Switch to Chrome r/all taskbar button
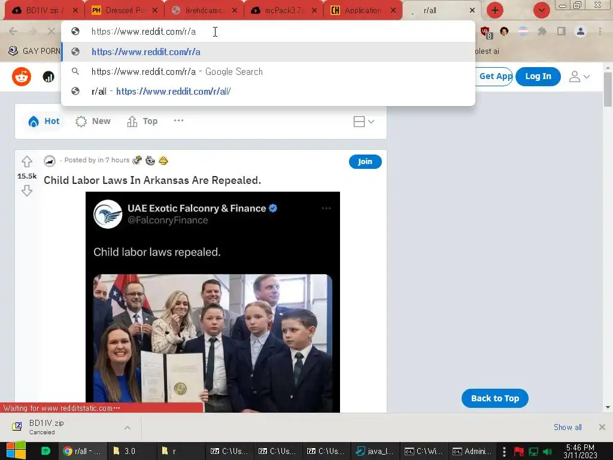Screen dimensions: 613x460 pos(82,451)
